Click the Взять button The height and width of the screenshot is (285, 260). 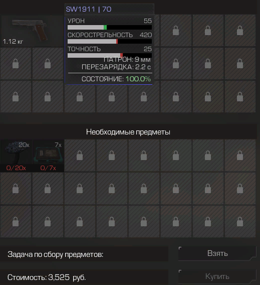217,253
